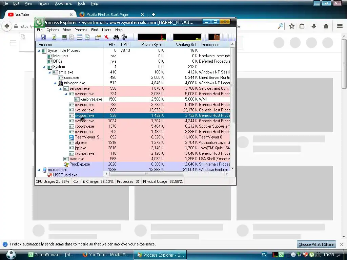Click the Firefox page vertical scrollbar thumb

[x=344, y=64]
